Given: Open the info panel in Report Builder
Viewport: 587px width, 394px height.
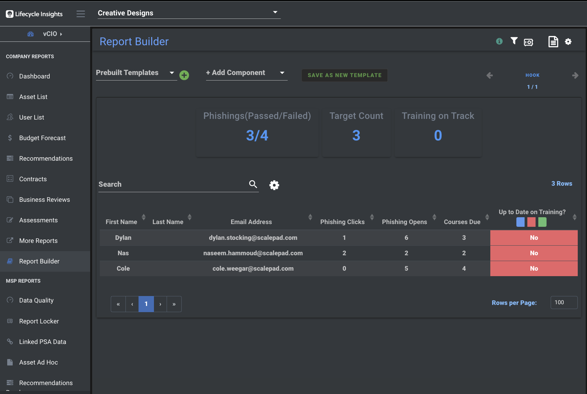Looking at the screenshot, I should point(499,41).
